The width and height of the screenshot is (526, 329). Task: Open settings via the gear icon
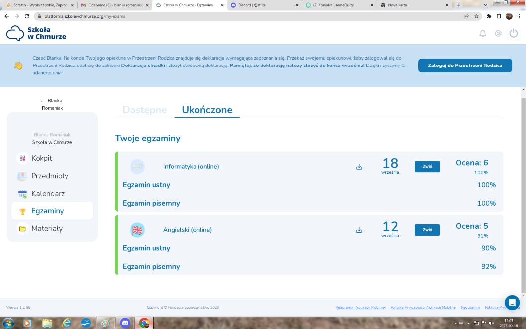coord(498,34)
